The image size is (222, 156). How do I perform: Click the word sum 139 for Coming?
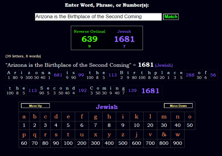coord(133,91)
